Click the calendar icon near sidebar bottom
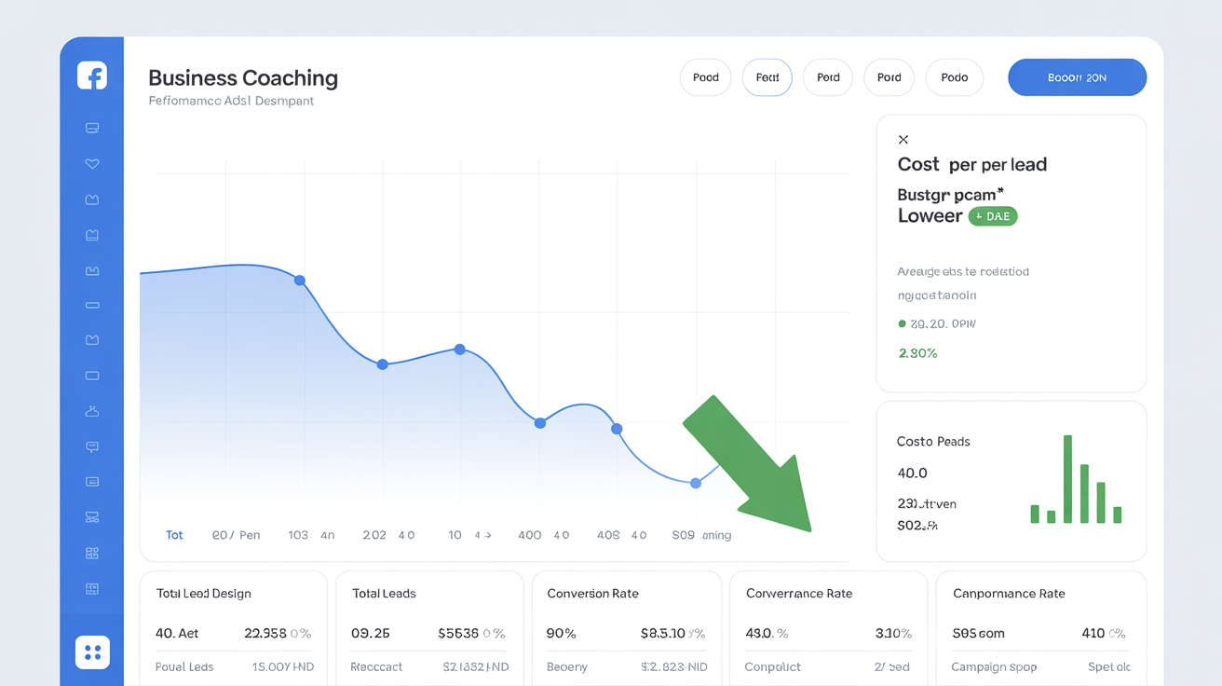1222x686 pixels. point(91,588)
